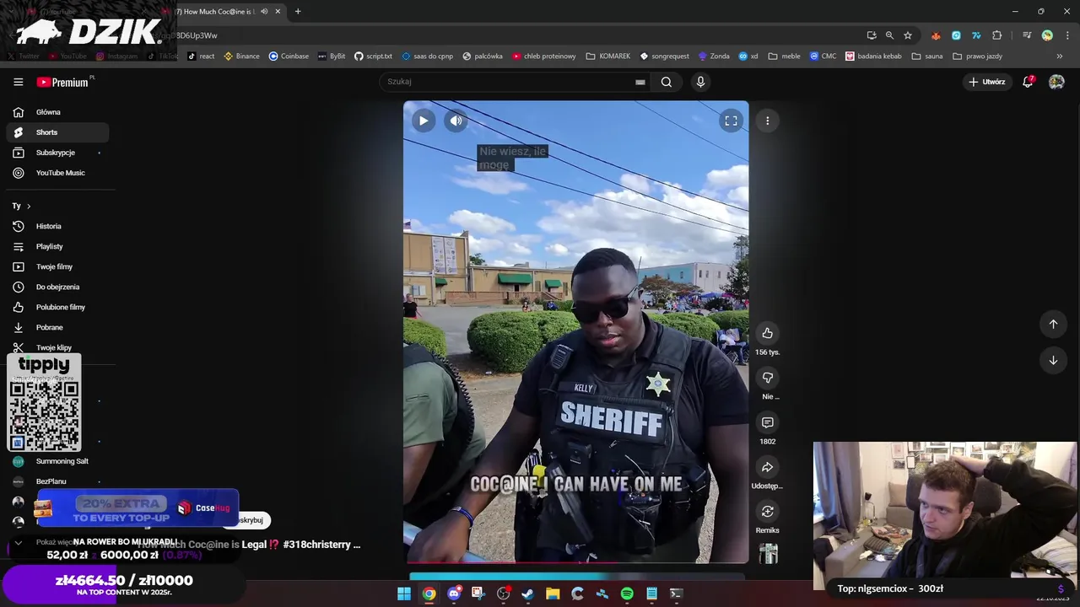Open YouTube notifications bell

(x=1028, y=82)
